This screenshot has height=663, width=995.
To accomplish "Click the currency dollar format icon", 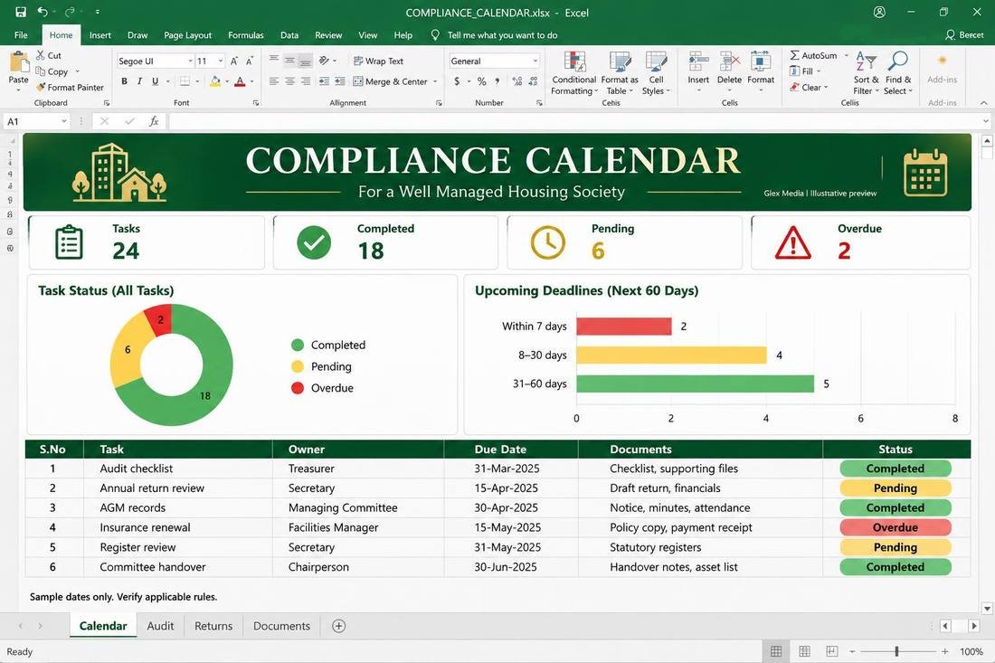I will click(x=457, y=81).
